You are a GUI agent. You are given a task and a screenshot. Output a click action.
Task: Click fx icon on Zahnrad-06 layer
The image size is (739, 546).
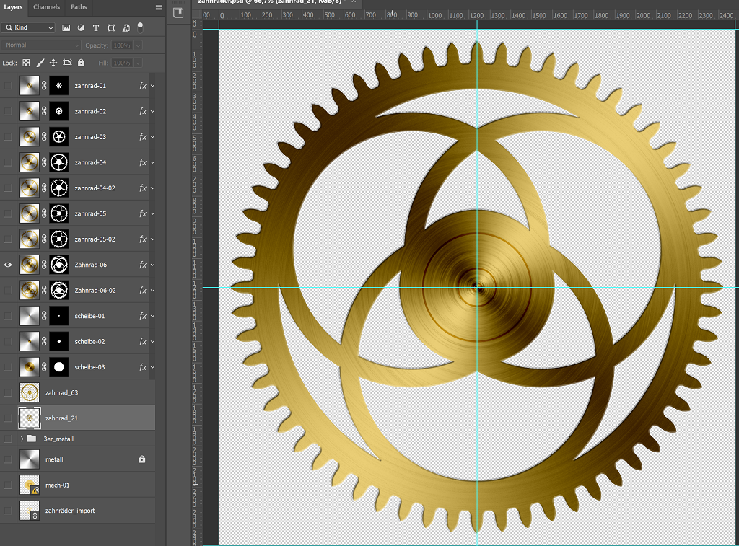click(143, 265)
